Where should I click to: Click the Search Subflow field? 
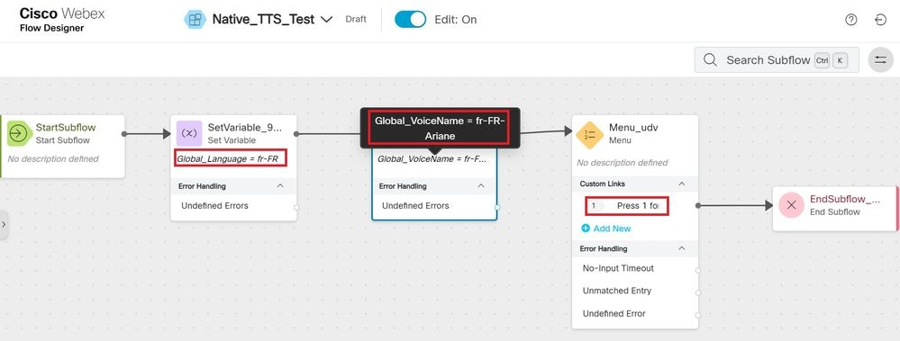click(777, 60)
